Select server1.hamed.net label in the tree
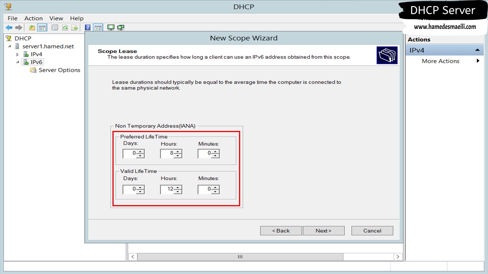Screen dimensions: 488x274 [48, 46]
